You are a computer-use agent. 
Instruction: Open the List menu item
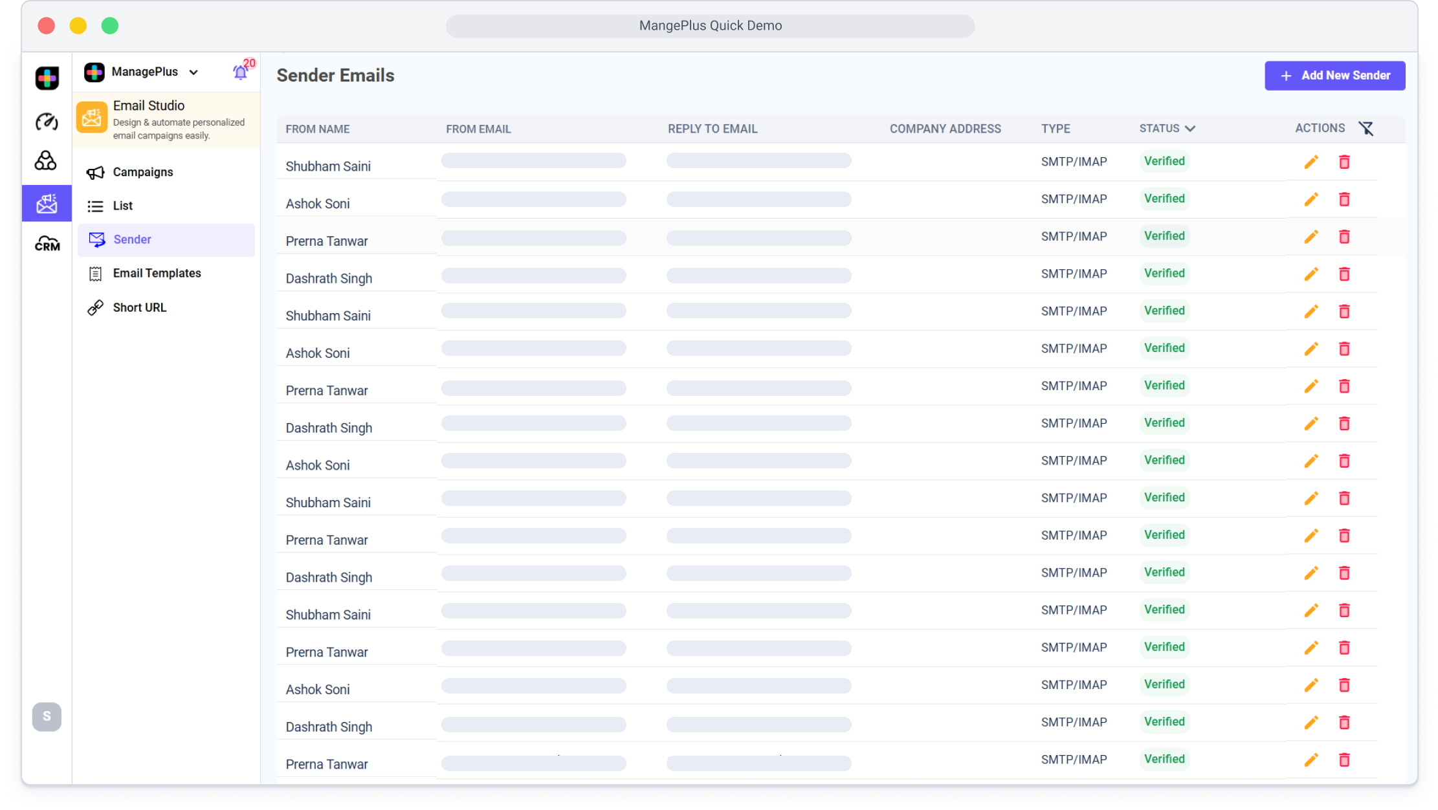[x=122, y=206]
